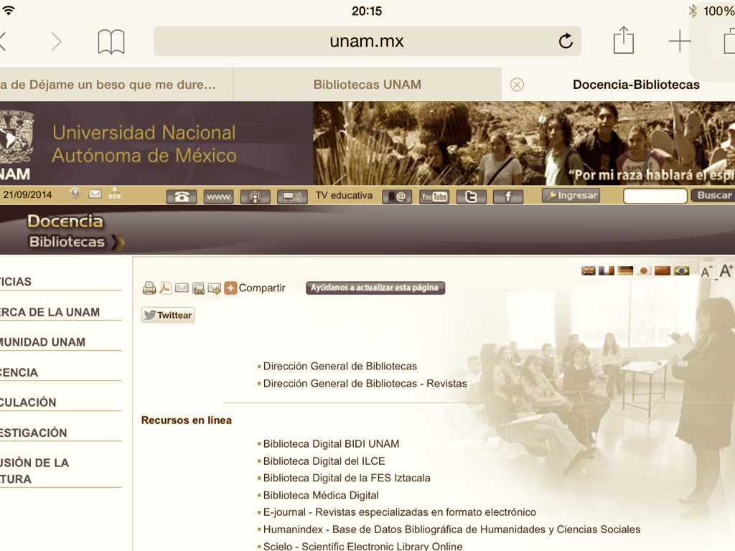The height and width of the screenshot is (551, 735).
Task: Open the Twitter icon in UNAM toolbar
Action: coord(471,197)
